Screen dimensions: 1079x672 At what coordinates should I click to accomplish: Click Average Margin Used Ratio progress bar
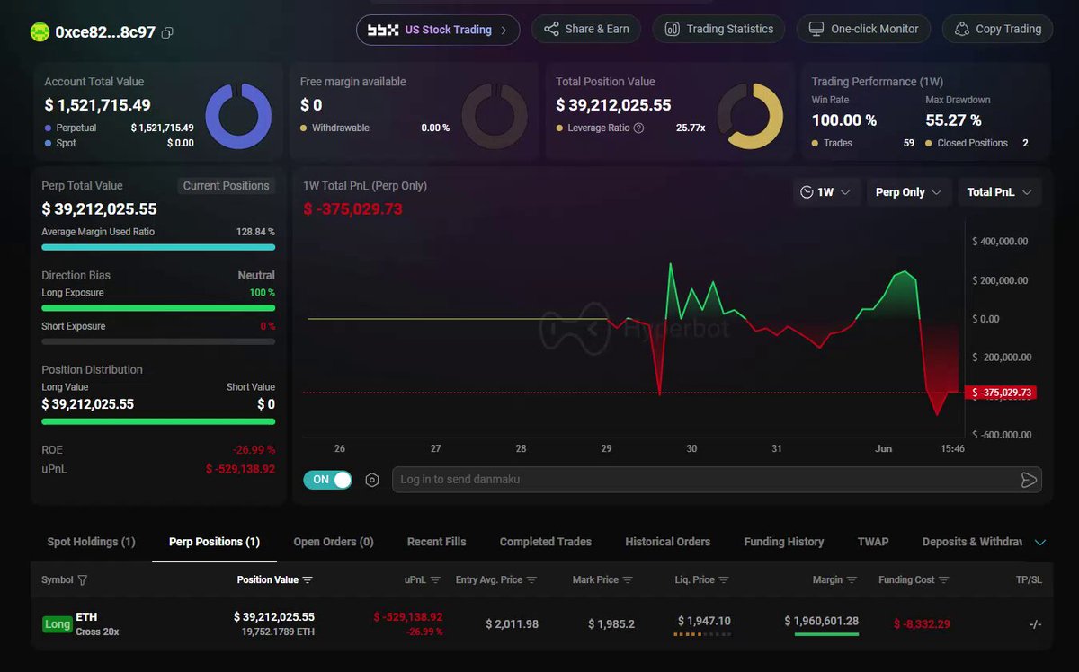(158, 247)
